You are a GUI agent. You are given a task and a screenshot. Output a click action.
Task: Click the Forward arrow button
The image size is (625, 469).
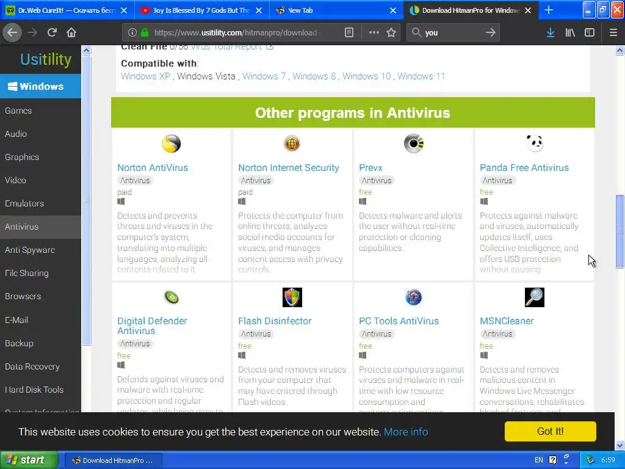32,33
